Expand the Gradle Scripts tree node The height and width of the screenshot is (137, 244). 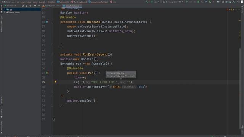coord(5,12)
